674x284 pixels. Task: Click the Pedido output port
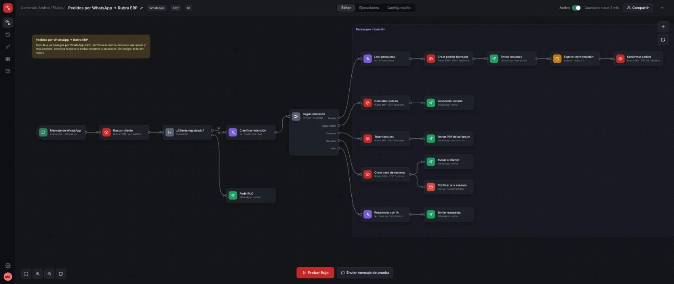(339, 118)
